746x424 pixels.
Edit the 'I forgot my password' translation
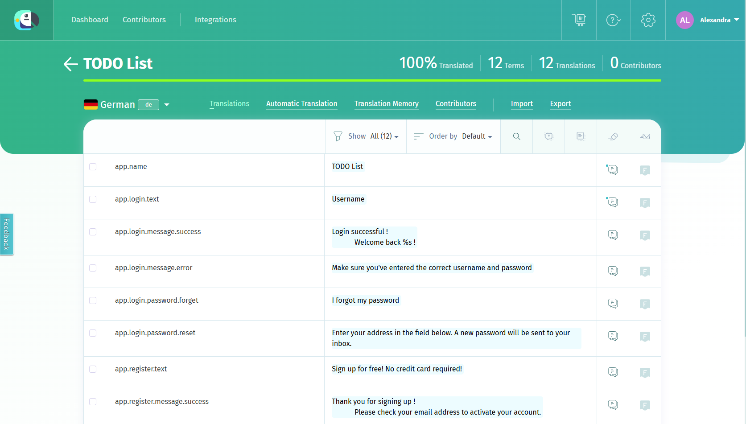coord(365,301)
